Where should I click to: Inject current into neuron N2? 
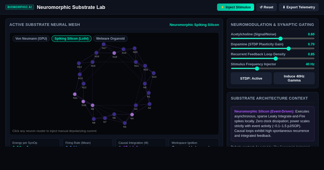[149, 104]
